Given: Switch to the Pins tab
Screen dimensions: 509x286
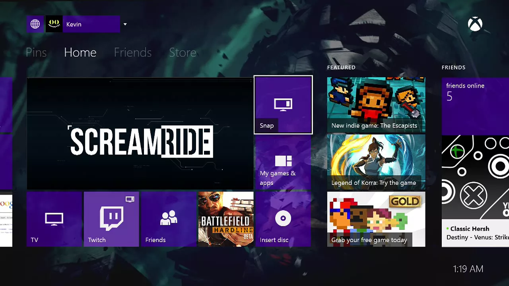Looking at the screenshot, I should [36, 52].
